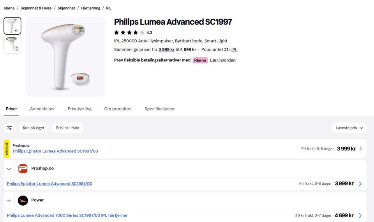This screenshot has height=222, width=374.
Task: Toggle Pris inkl. frakt filter
Action: (68, 128)
